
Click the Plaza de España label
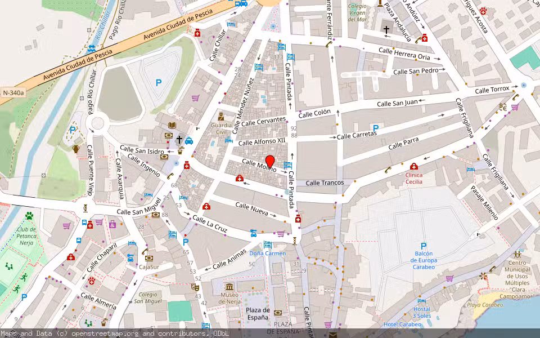click(x=258, y=314)
